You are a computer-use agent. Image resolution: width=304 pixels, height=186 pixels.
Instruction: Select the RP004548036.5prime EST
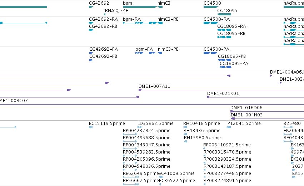[130, 170]
